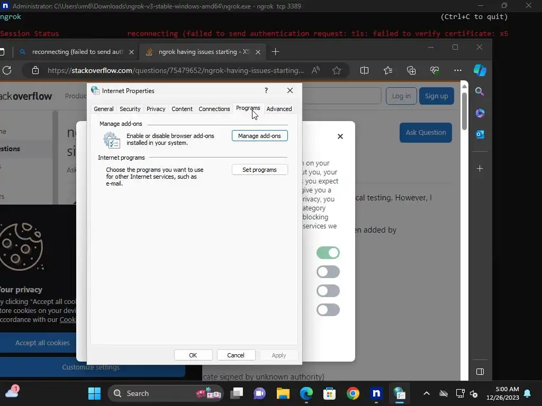542x406 pixels.
Task: Open Microsoft 365 sidebar icon
Action: [480, 113]
